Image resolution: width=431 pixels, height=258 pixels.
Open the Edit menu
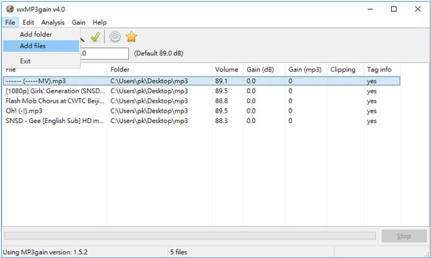click(x=28, y=22)
